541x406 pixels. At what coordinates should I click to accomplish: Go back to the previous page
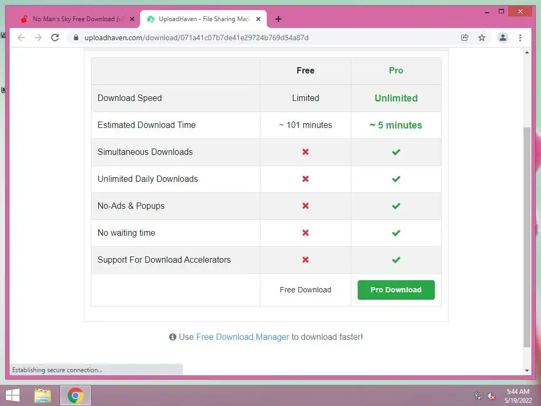[x=21, y=38]
